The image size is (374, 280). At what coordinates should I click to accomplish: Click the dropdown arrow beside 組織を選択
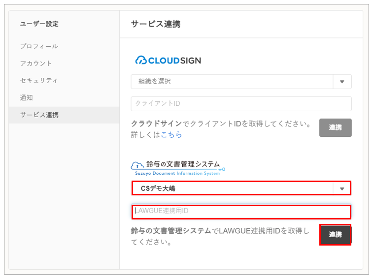pyautogui.click(x=342, y=82)
